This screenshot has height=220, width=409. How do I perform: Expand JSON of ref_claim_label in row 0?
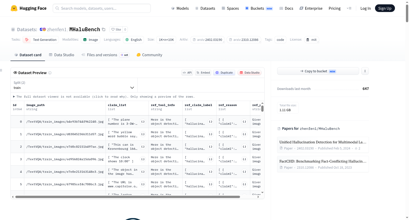211,122
